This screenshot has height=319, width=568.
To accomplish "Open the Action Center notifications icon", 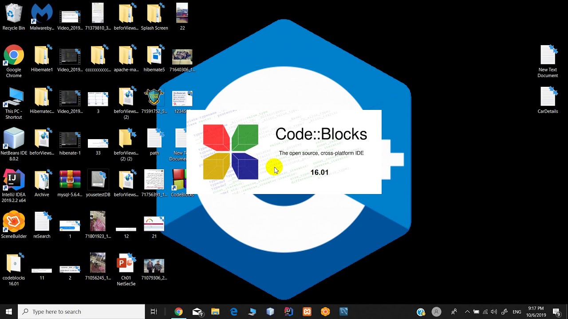I will [x=557, y=311].
